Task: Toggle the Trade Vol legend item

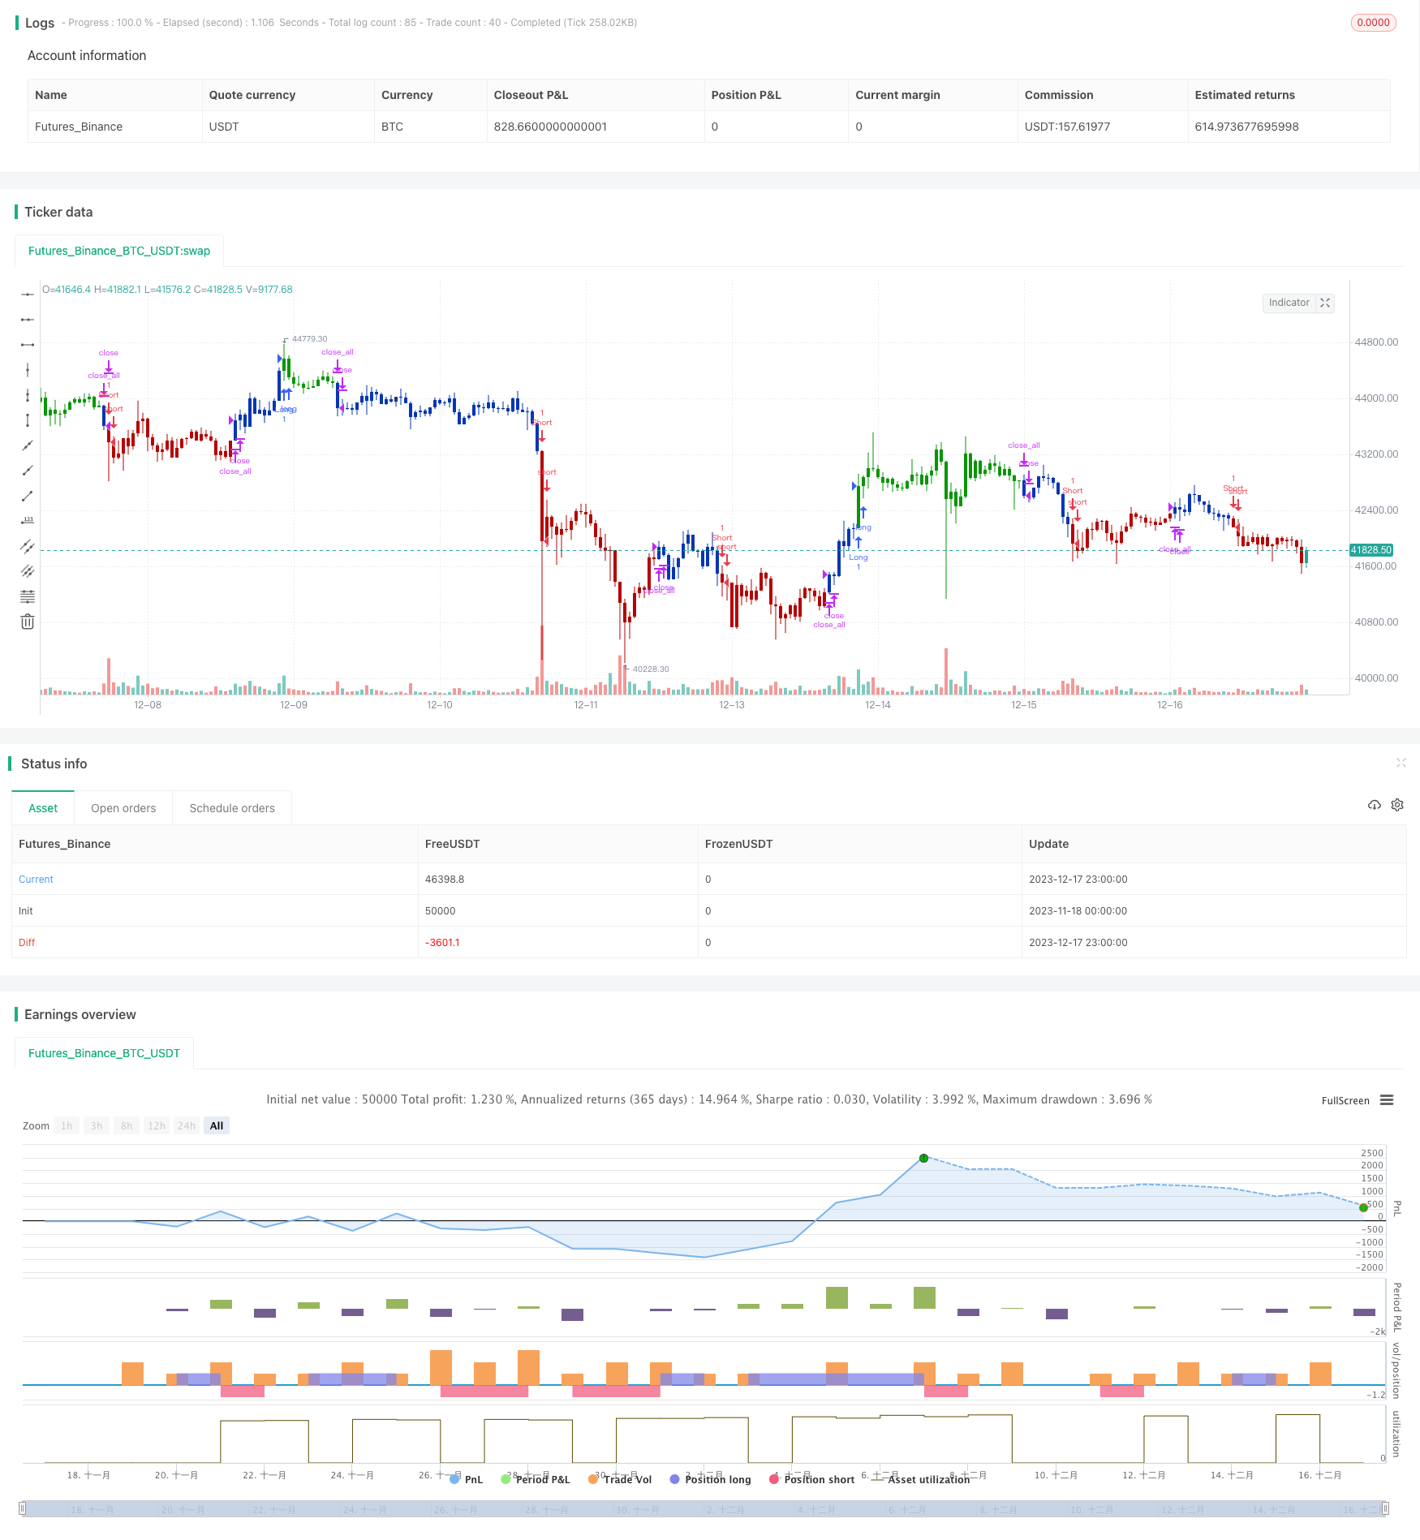Action: (620, 1479)
